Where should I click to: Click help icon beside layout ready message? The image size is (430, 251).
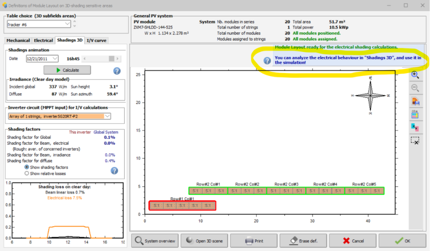pyautogui.click(x=267, y=60)
